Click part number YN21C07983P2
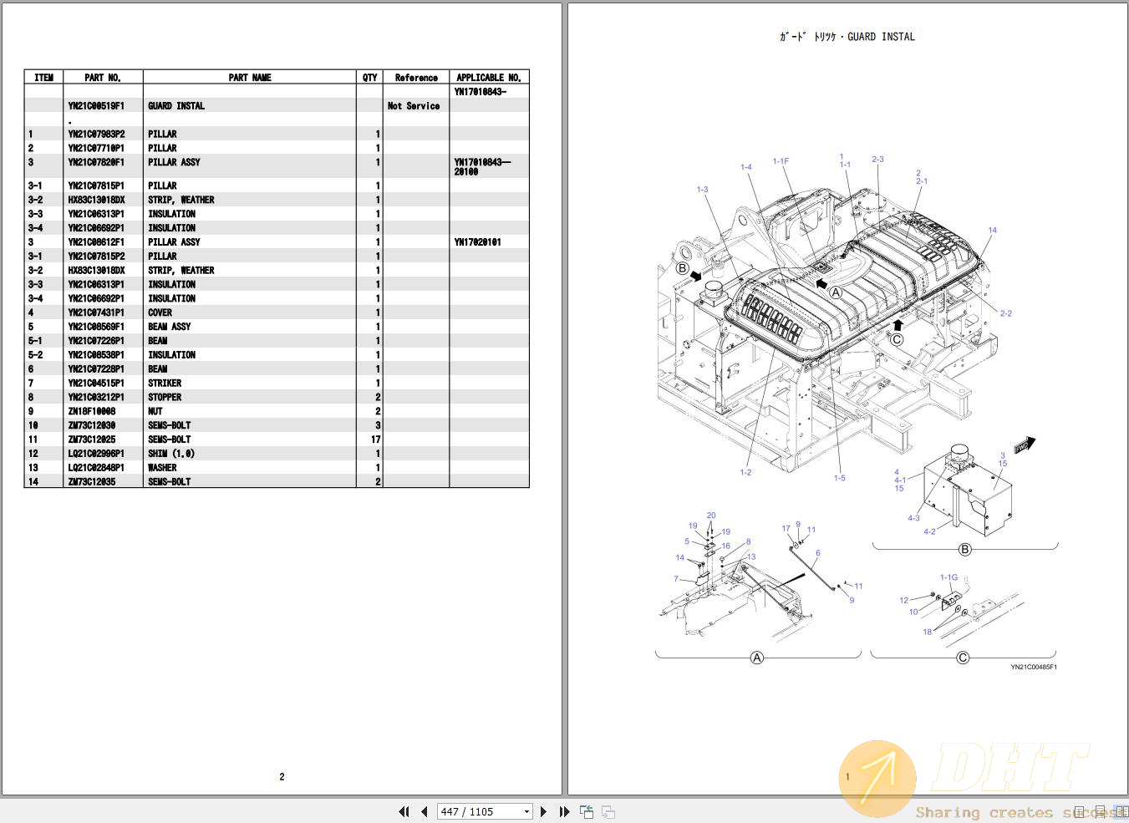The width and height of the screenshot is (1129, 823). (96, 134)
